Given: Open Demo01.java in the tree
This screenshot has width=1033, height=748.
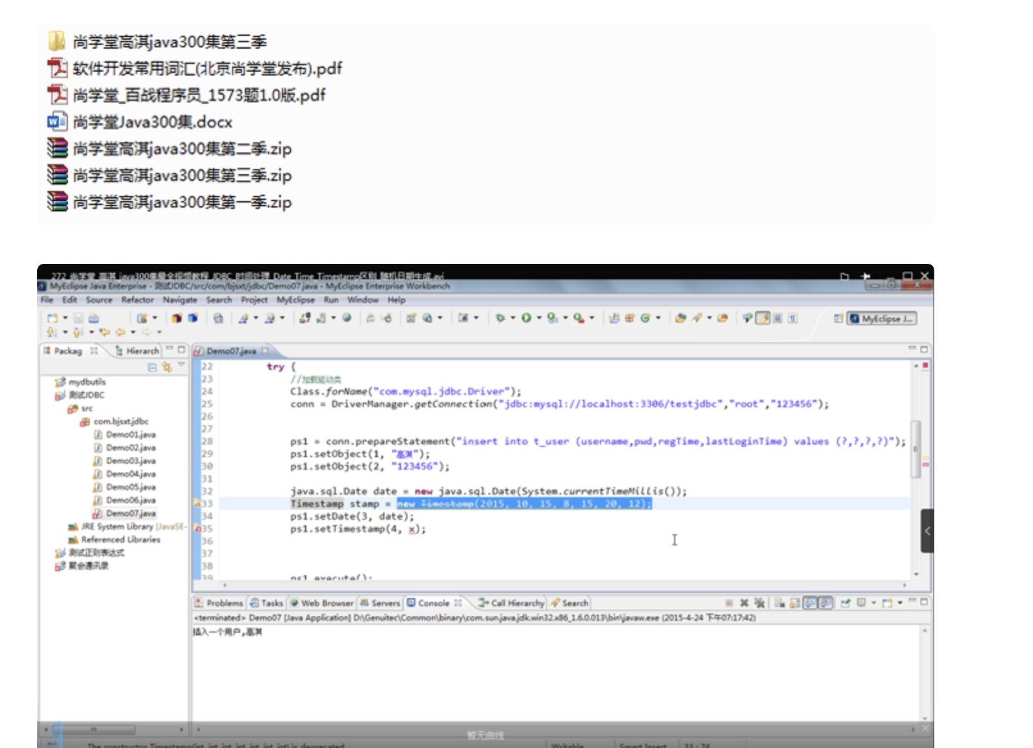Looking at the screenshot, I should tap(125, 434).
